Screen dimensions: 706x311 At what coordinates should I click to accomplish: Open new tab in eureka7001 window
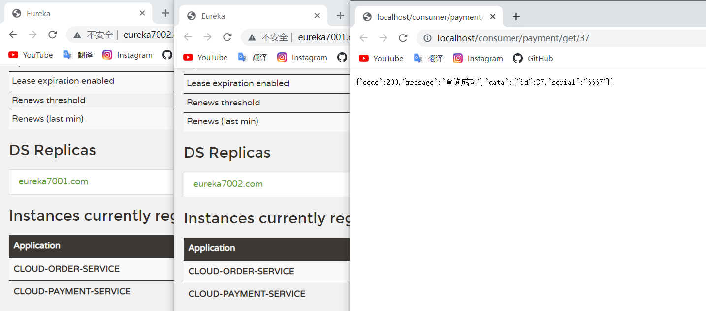coord(340,16)
